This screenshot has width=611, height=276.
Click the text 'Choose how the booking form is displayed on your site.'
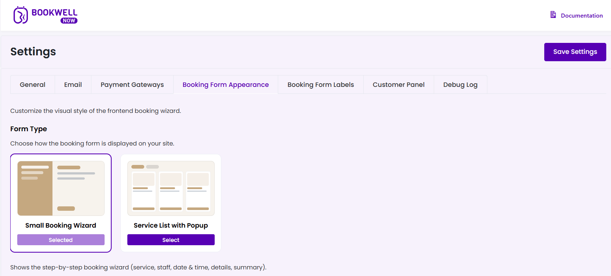(x=92, y=143)
